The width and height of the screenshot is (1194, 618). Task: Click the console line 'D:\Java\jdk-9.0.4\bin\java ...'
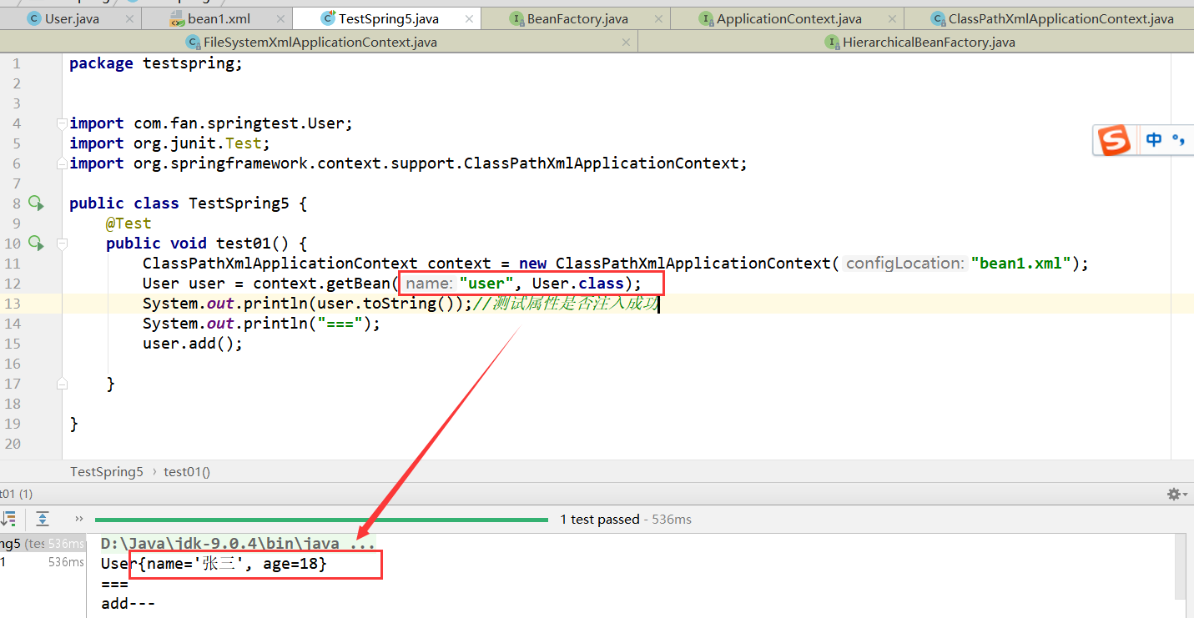click(238, 544)
